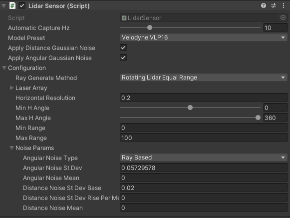The height and width of the screenshot is (218, 290).
Task: Open the Ray Generate Method dropdown
Action: point(204,77)
